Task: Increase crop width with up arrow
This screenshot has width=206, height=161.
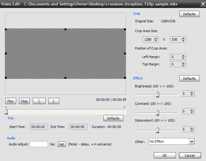Action: point(156,38)
